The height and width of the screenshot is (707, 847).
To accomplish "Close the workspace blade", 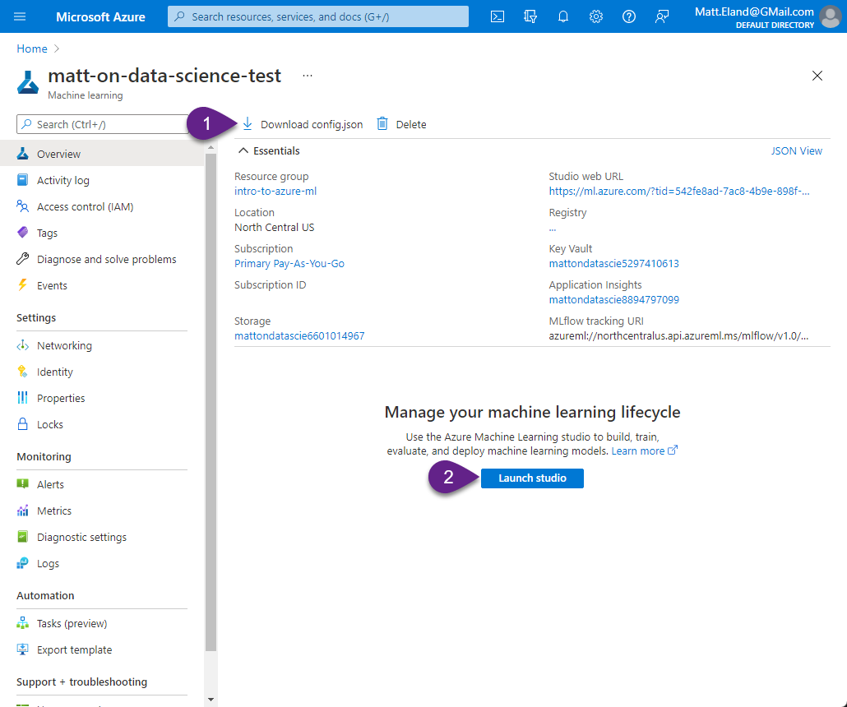I will click(817, 76).
